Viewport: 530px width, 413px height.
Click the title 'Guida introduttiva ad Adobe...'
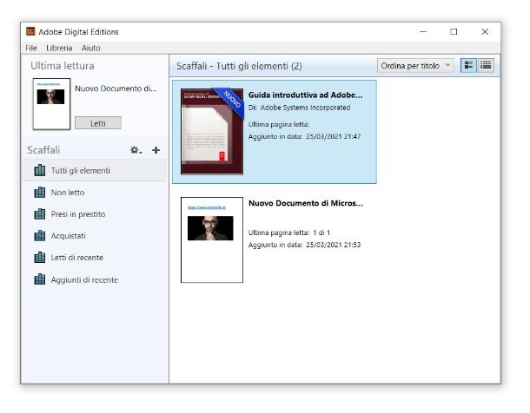[305, 95]
